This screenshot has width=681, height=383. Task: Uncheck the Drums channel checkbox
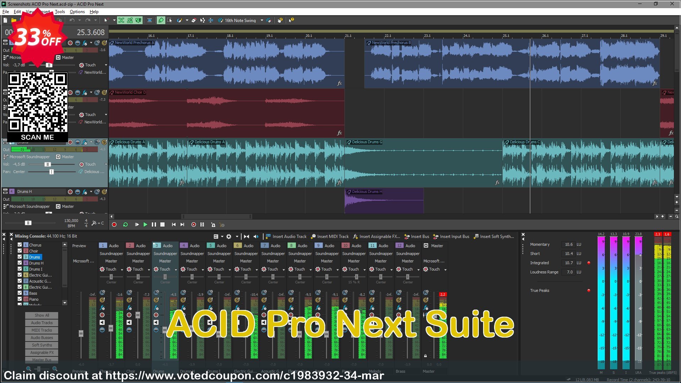[20, 257]
